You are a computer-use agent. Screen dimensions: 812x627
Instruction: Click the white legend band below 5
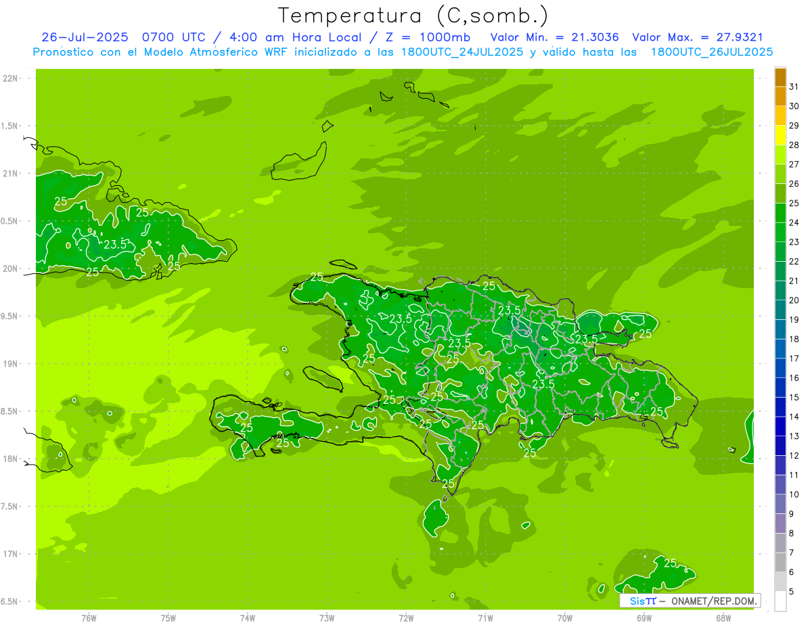pyautogui.click(x=780, y=601)
